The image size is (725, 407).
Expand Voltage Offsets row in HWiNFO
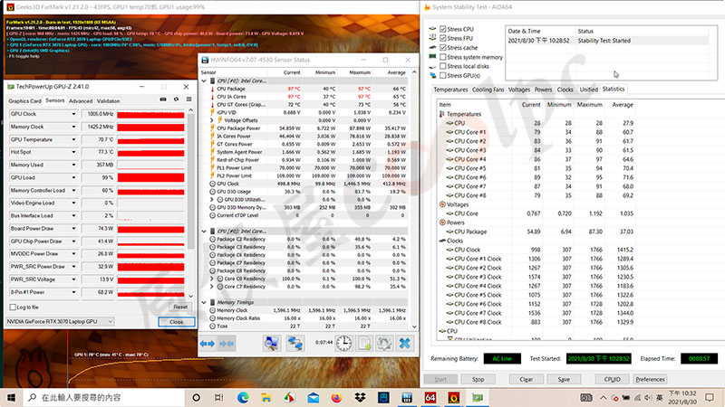pos(212,120)
